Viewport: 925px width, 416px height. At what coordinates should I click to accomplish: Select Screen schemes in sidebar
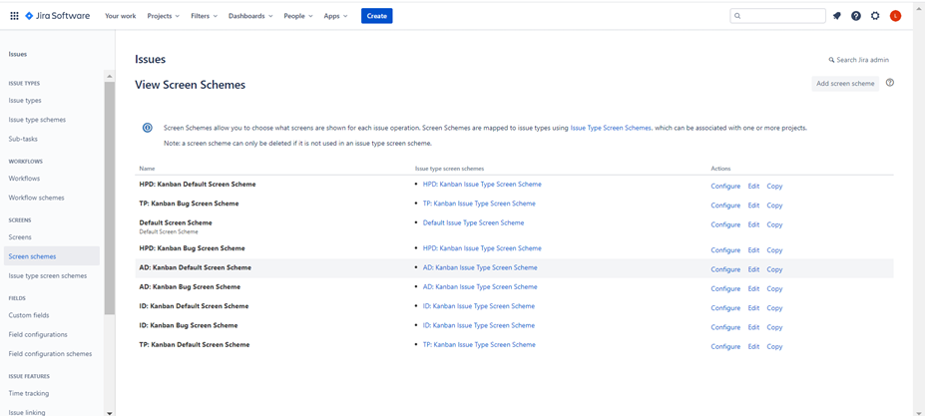(x=51, y=256)
